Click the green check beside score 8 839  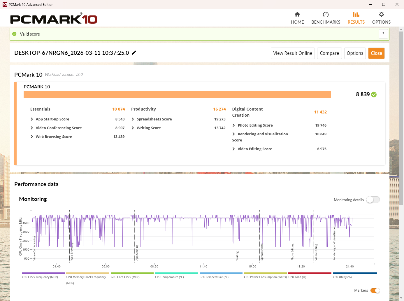tap(374, 94)
